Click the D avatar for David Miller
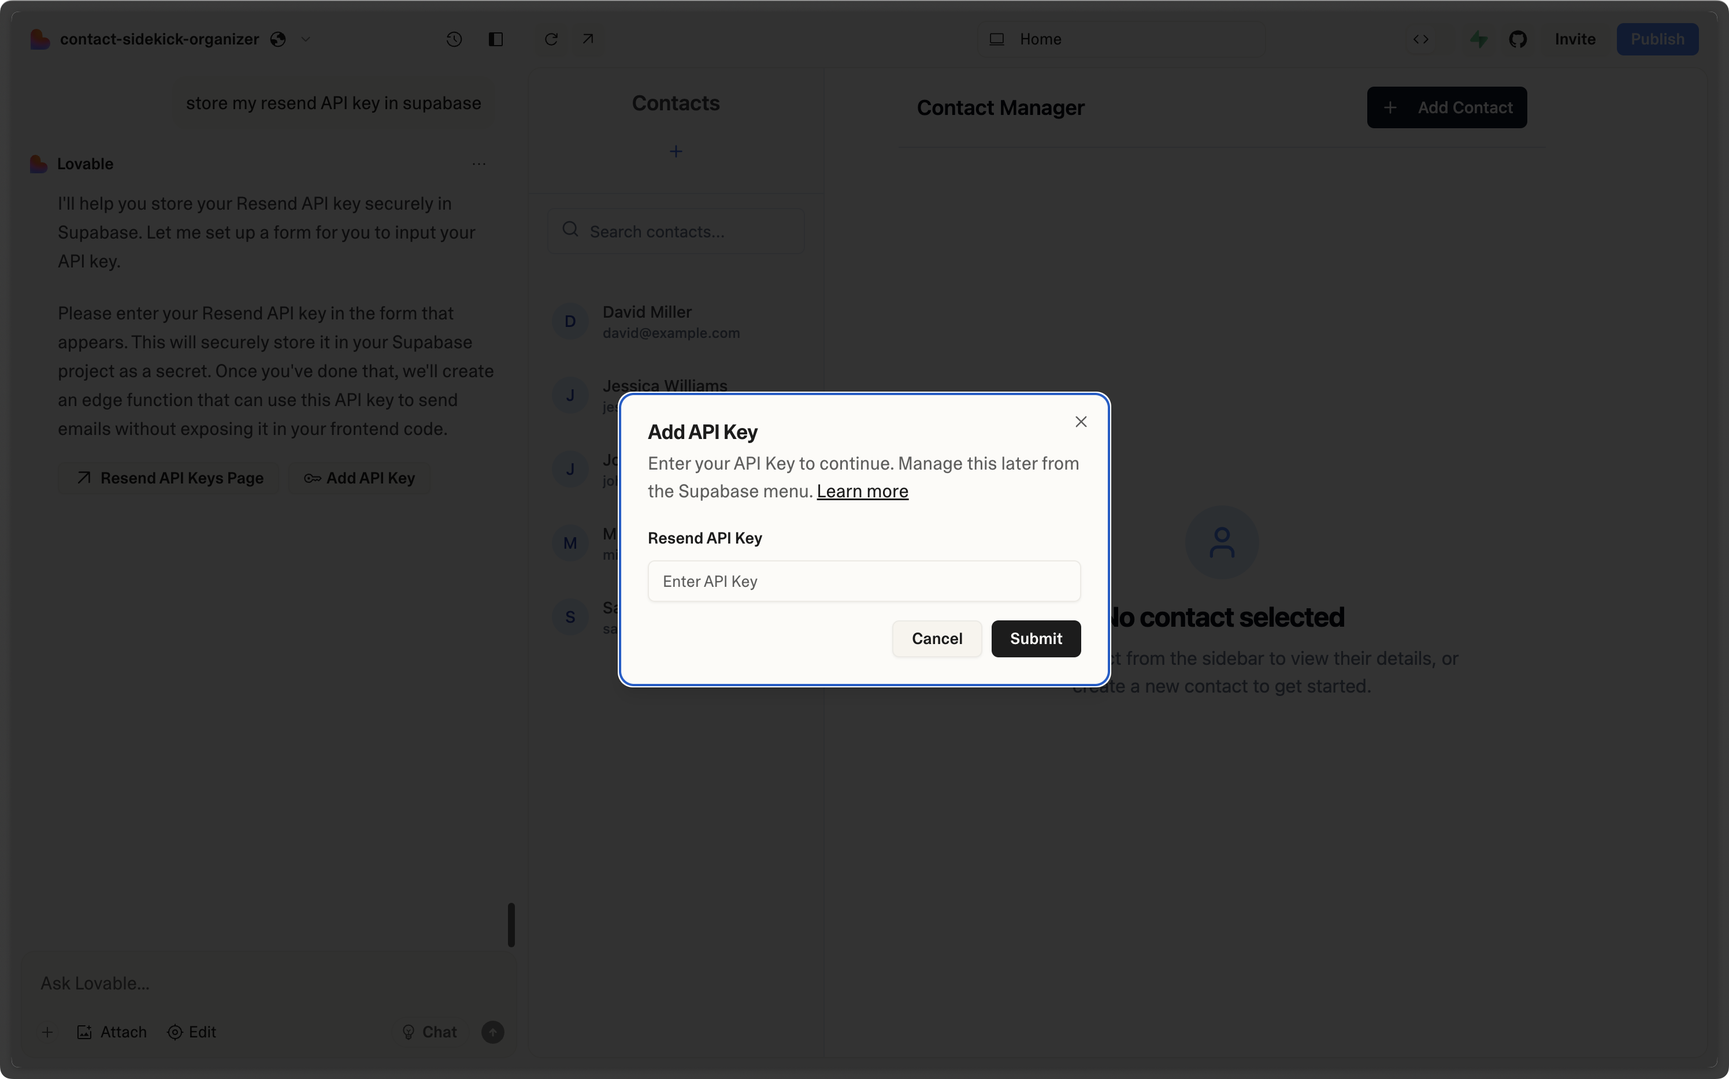Screen dimensions: 1729x1079 coord(570,321)
